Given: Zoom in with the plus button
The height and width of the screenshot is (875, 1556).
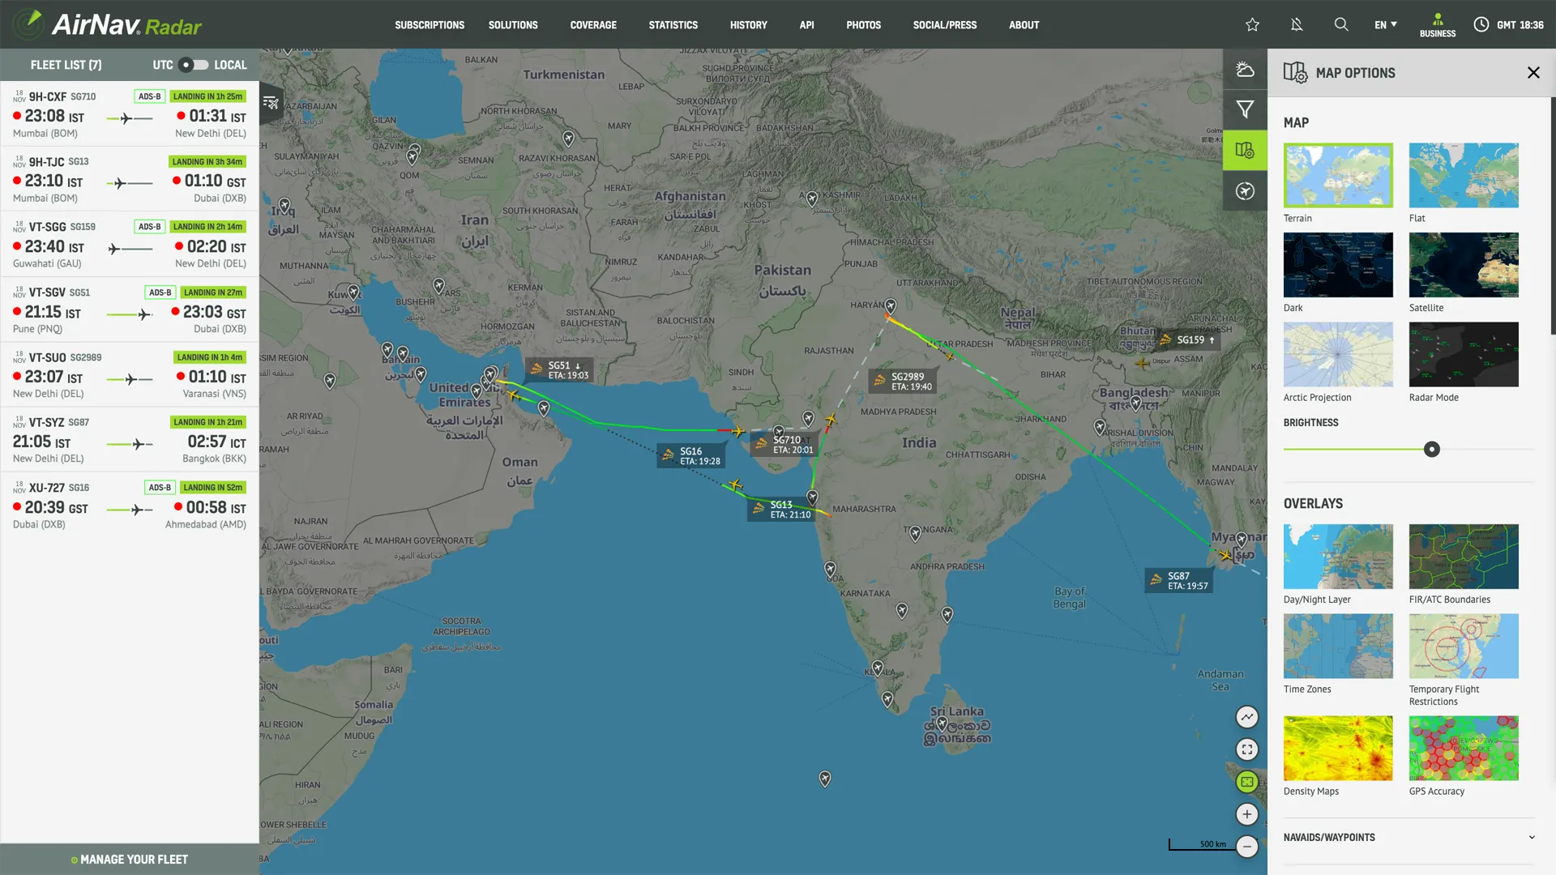Looking at the screenshot, I should pos(1246,814).
